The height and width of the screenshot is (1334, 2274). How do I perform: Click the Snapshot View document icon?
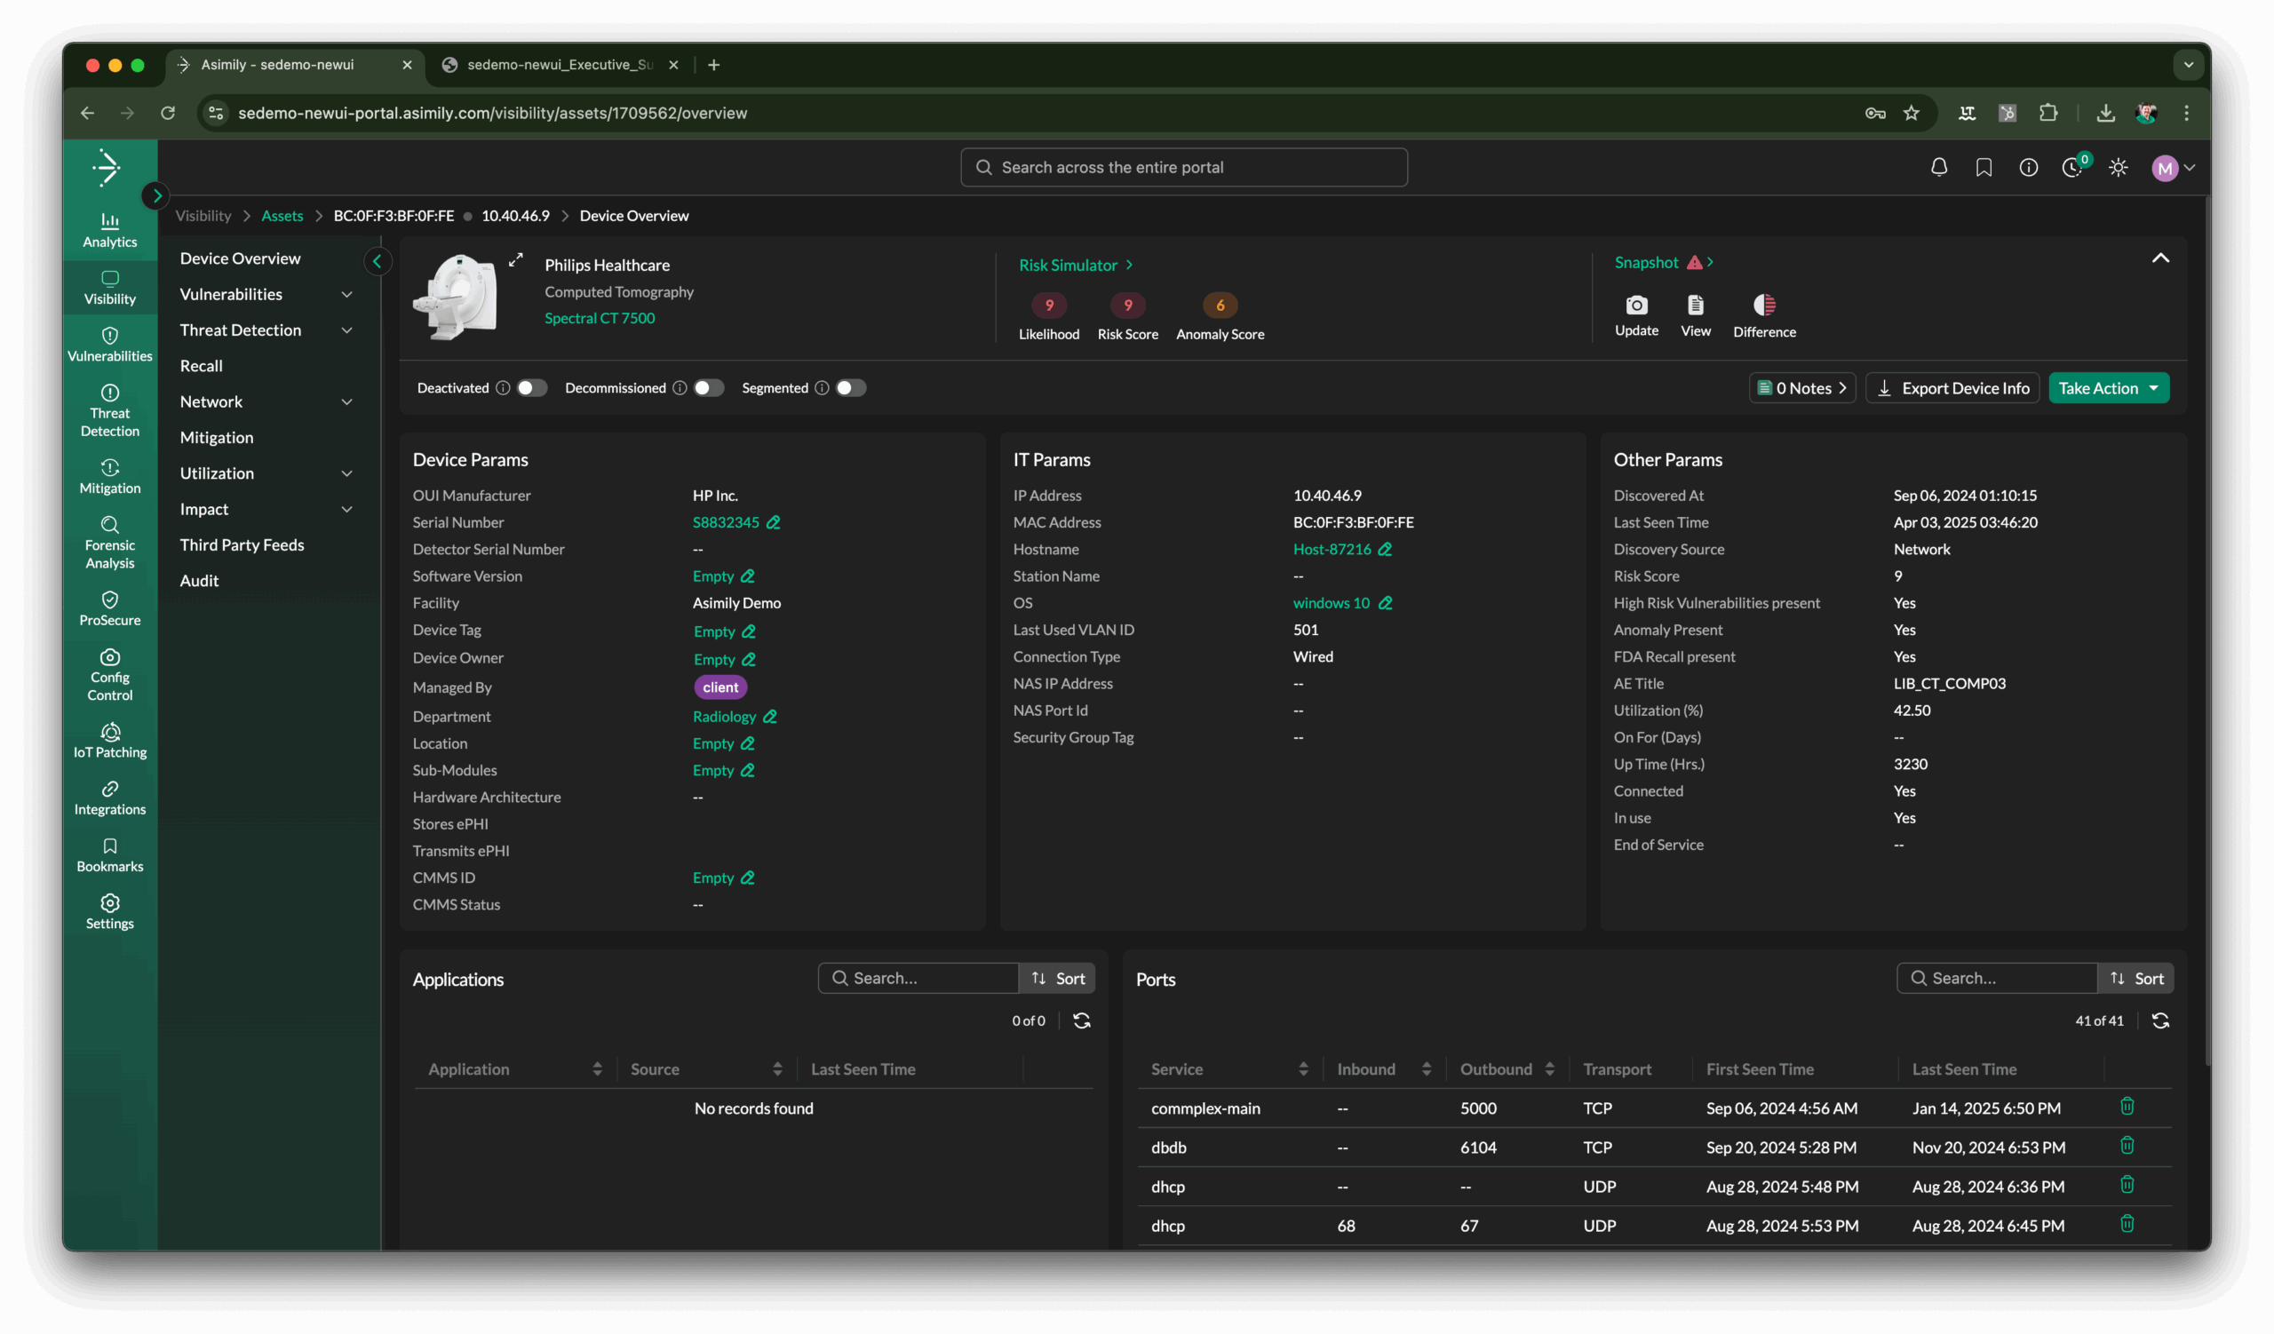(1695, 305)
